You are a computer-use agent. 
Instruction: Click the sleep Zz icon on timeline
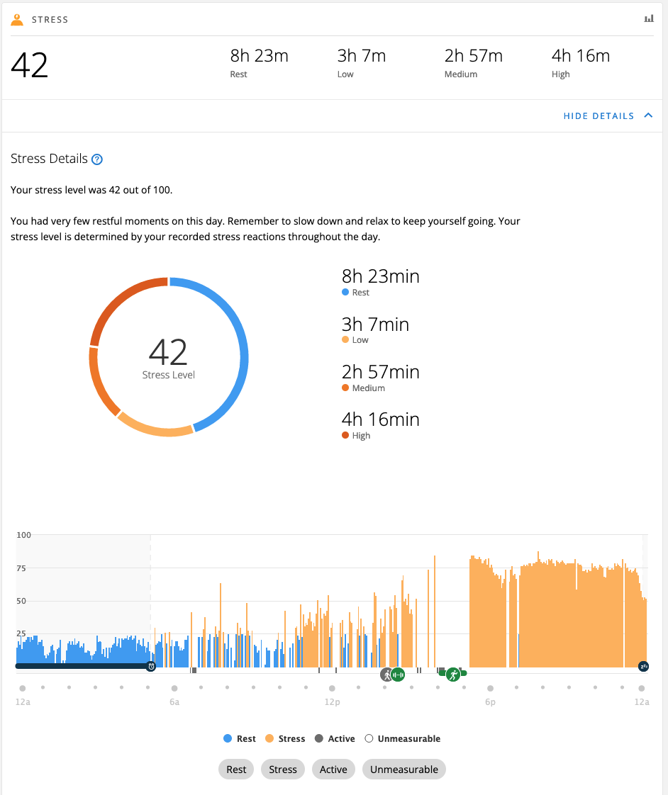[x=644, y=667]
